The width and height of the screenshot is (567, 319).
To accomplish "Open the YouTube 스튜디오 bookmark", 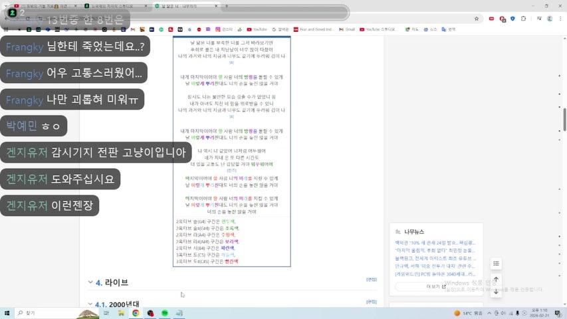I will (378, 29).
